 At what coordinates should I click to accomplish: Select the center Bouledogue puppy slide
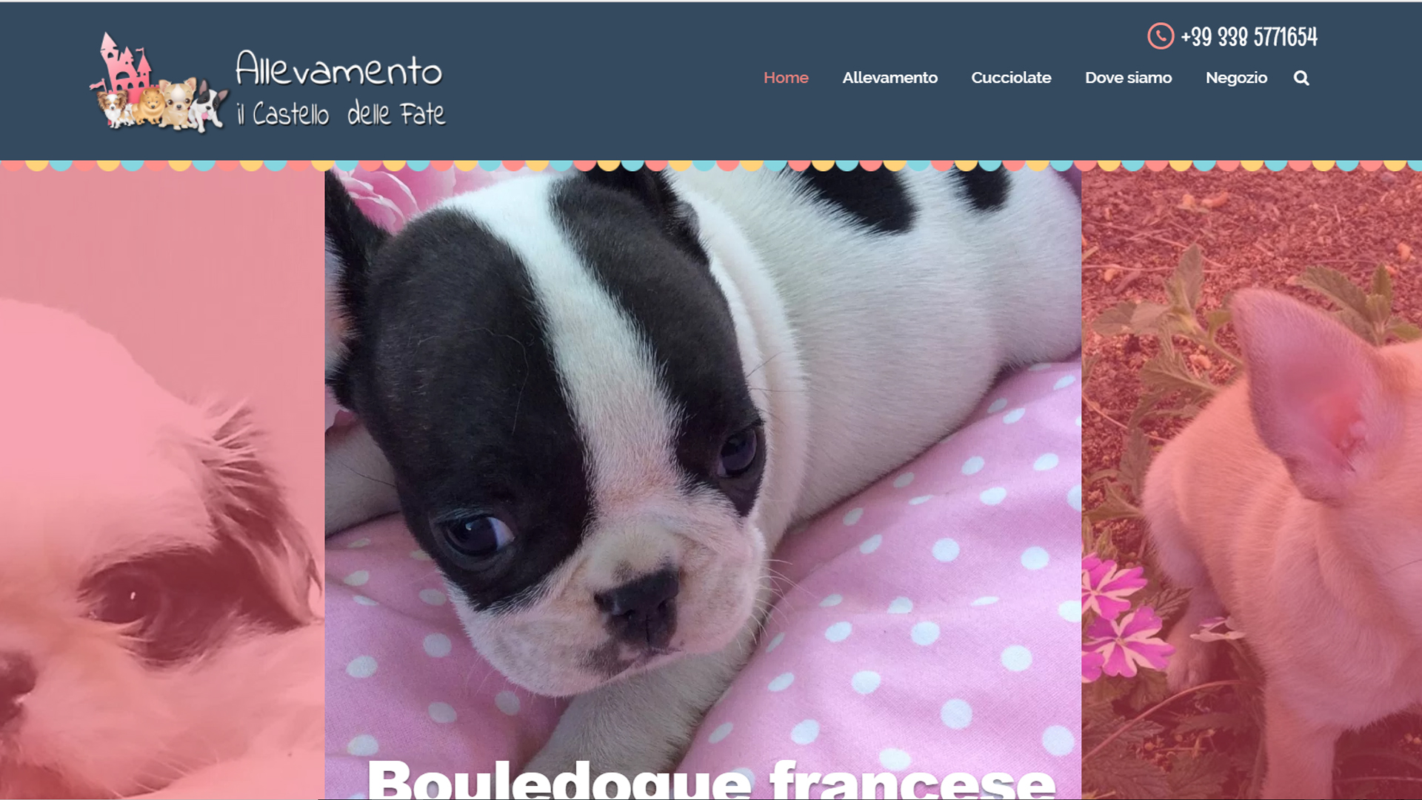(x=703, y=481)
